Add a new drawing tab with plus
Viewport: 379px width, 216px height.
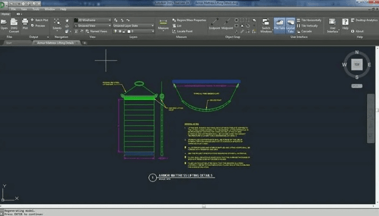coord(85,42)
